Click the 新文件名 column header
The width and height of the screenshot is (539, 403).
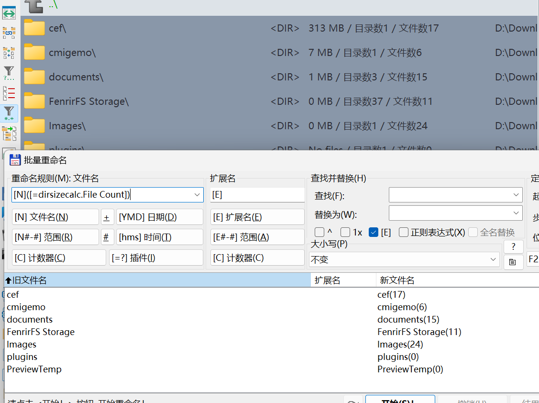click(457, 280)
